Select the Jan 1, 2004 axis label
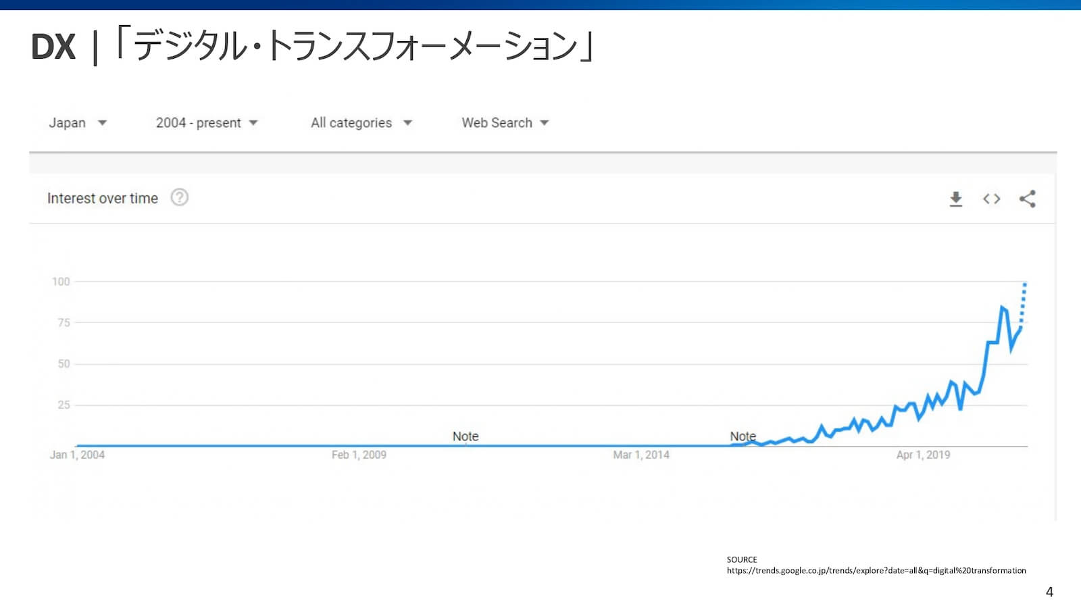 point(78,455)
